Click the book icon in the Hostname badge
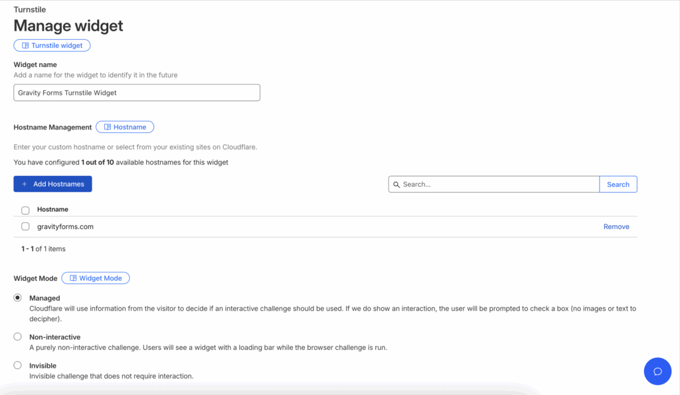Image resolution: width=680 pixels, height=395 pixels. pos(107,127)
